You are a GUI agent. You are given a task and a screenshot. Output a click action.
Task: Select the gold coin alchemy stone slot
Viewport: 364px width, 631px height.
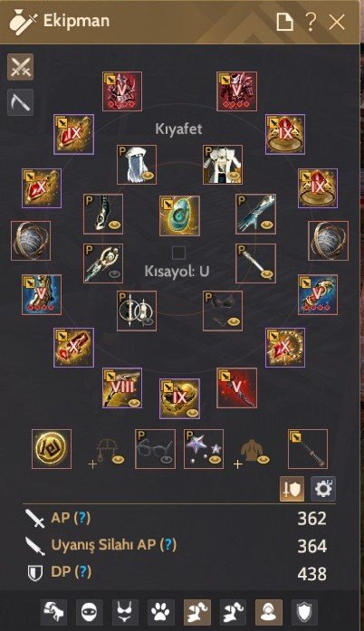[x=52, y=449]
